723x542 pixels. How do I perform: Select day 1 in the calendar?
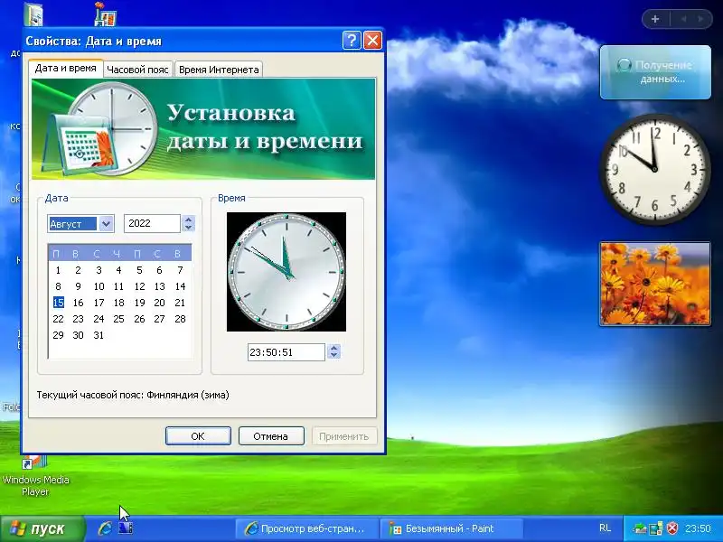click(58, 270)
